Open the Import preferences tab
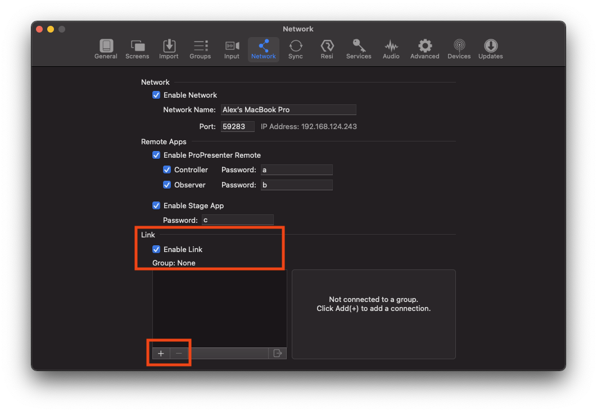Screen dimensions: 597x412 169,49
